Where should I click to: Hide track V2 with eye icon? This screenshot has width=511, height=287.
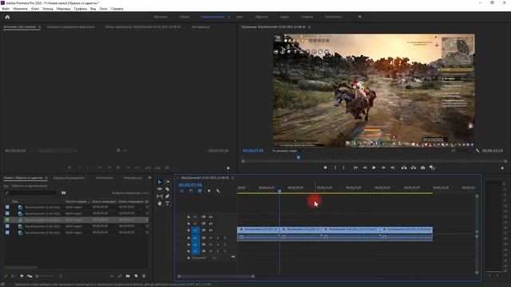pos(211,223)
